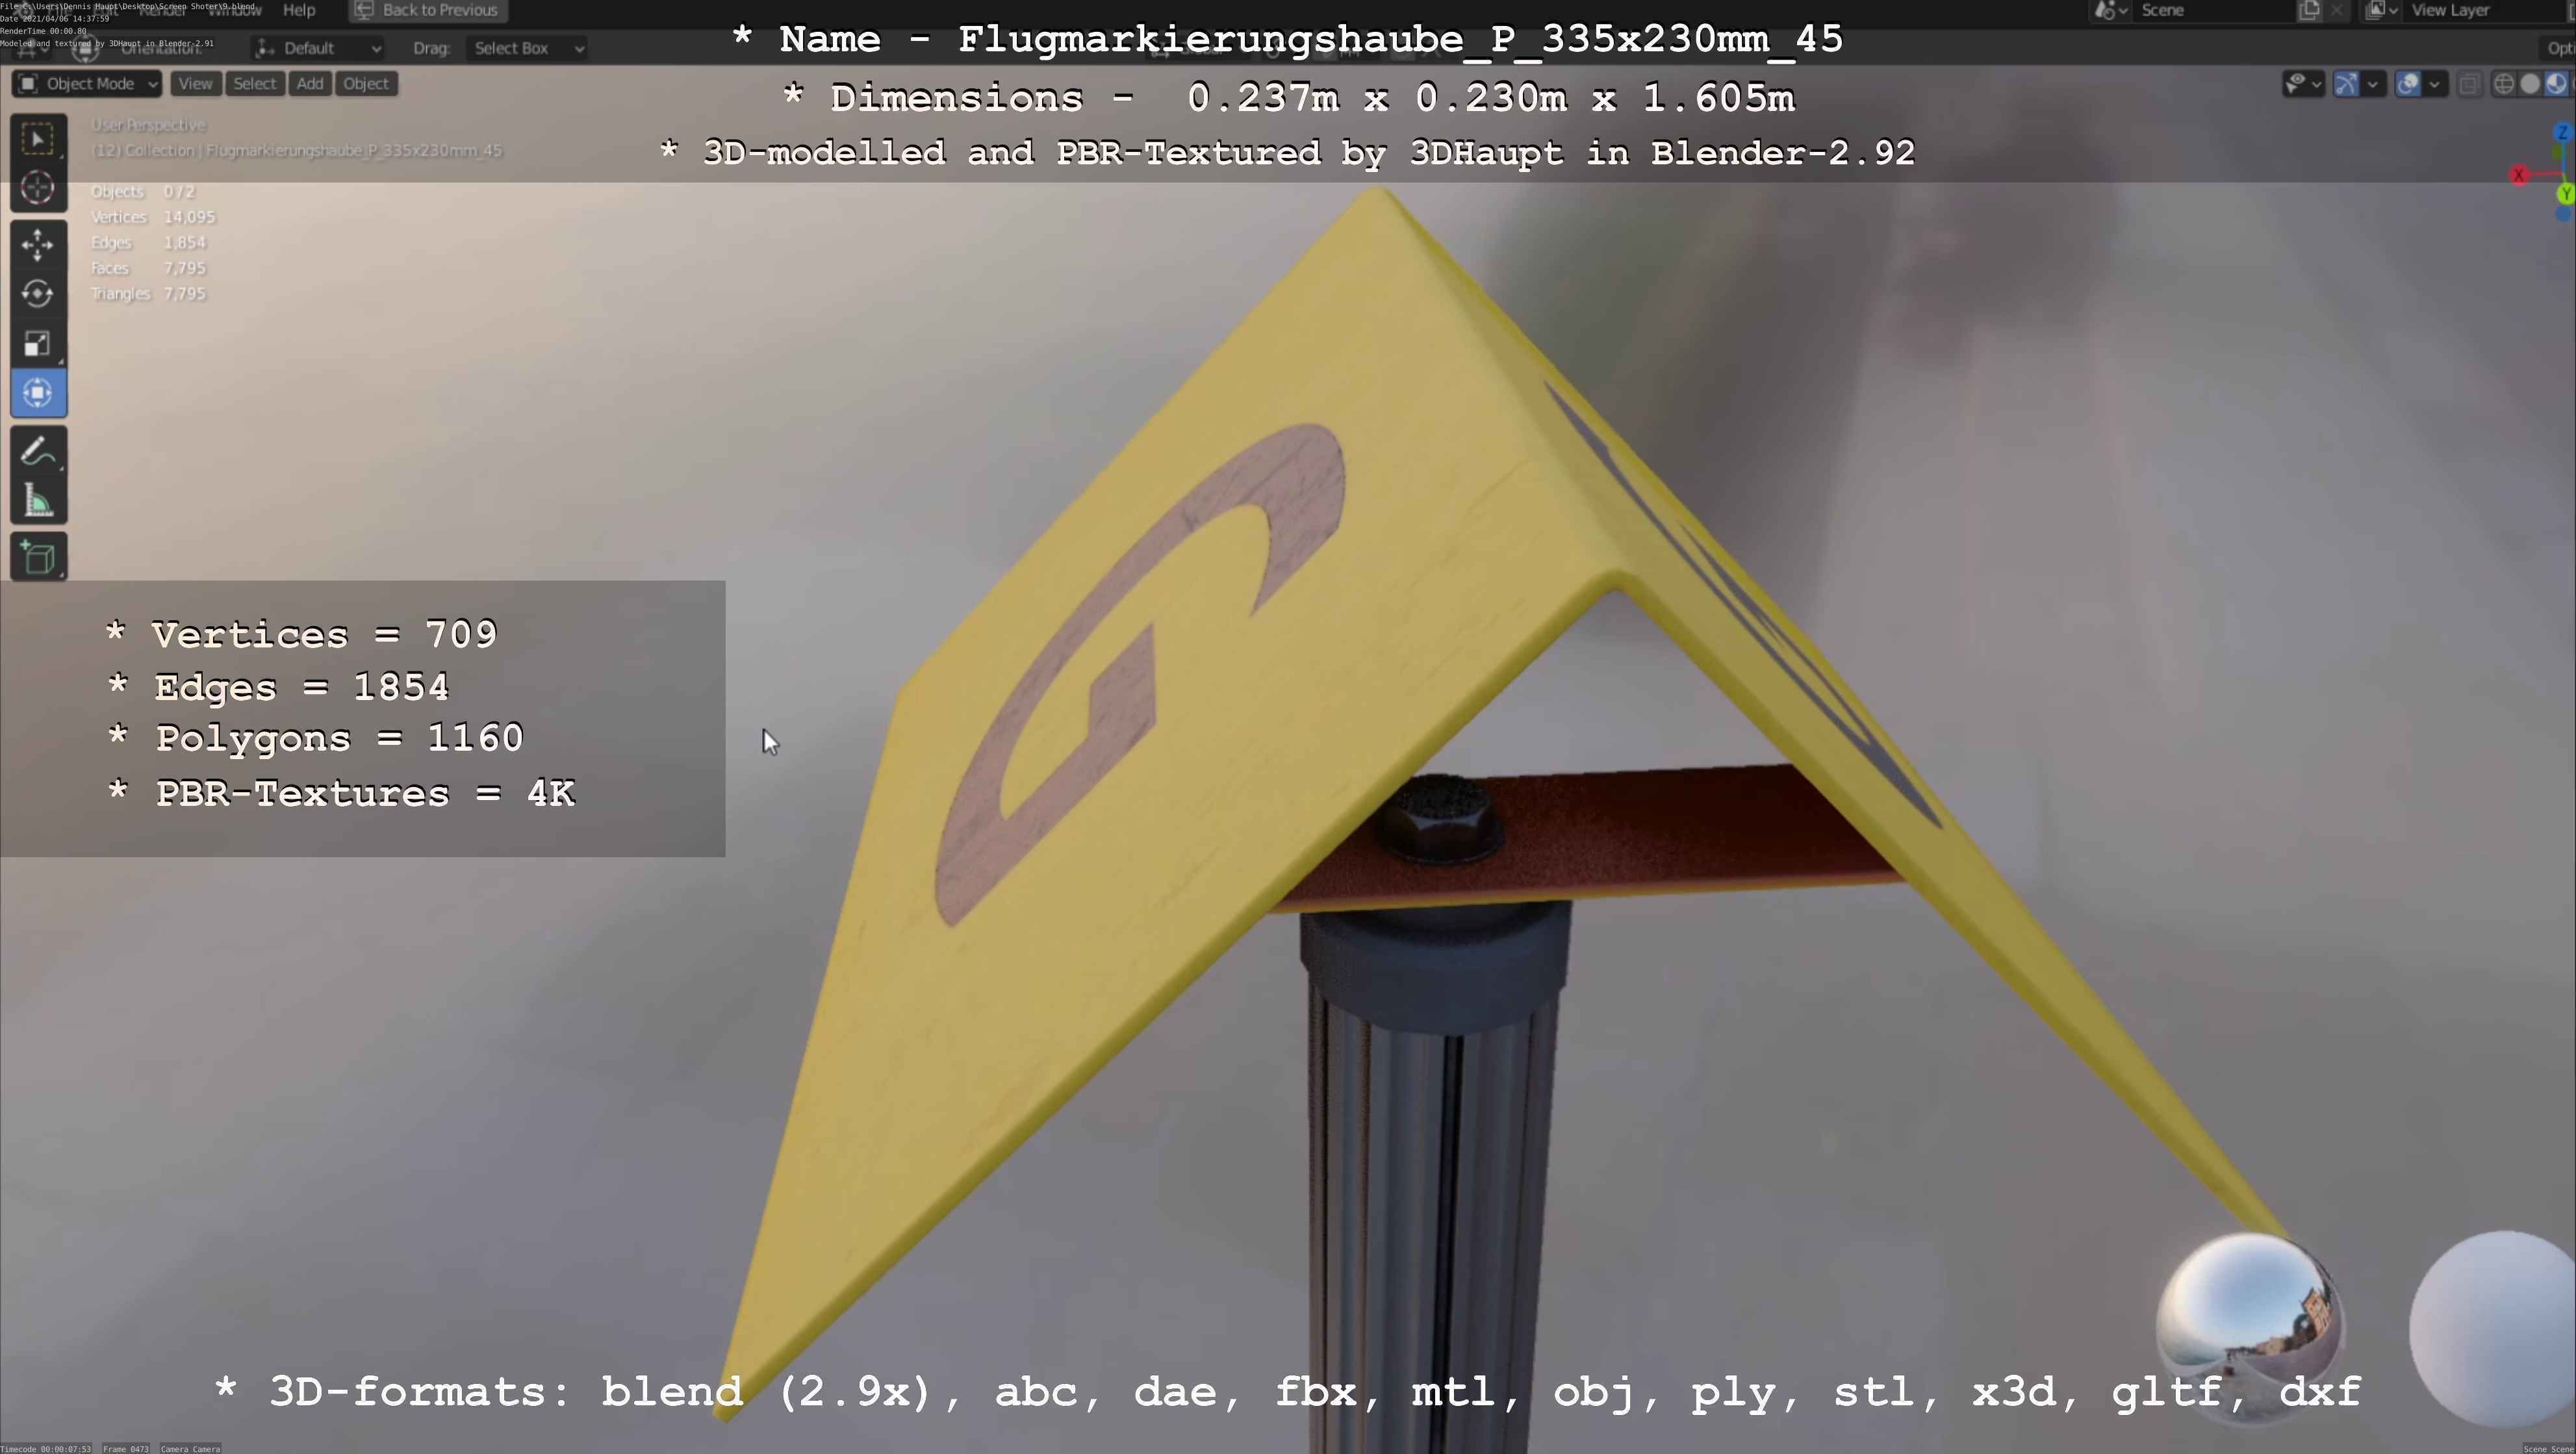Image resolution: width=2576 pixels, height=1454 pixels.
Task: Open the Help menu
Action: click(299, 10)
